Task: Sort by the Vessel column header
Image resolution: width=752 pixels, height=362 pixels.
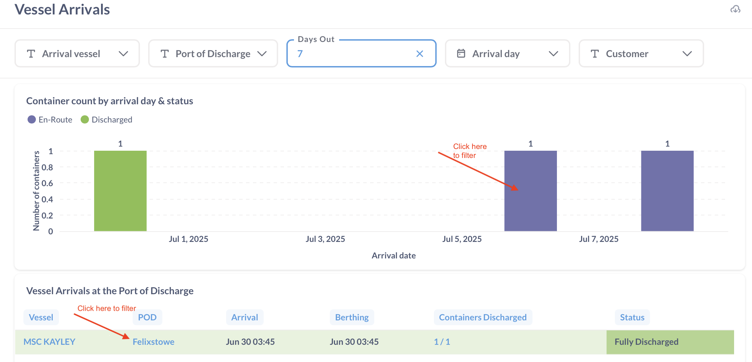Action: coord(41,317)
